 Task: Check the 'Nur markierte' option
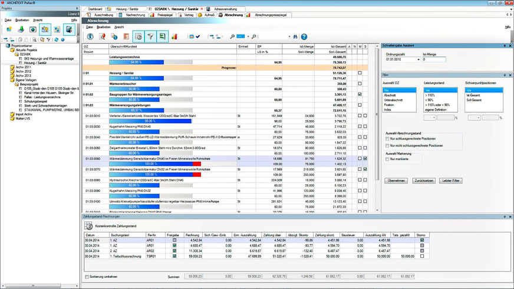[x=387, y=159]
